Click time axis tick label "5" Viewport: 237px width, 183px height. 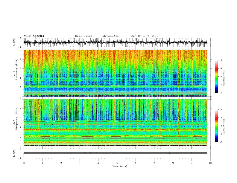click(117, 163)
